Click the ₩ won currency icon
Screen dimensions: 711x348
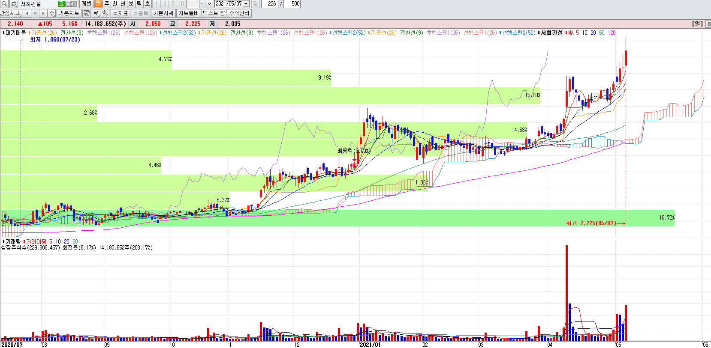(96, 13)
